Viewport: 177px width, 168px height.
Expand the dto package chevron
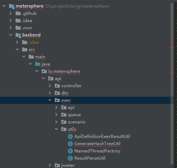pos(50,93)
